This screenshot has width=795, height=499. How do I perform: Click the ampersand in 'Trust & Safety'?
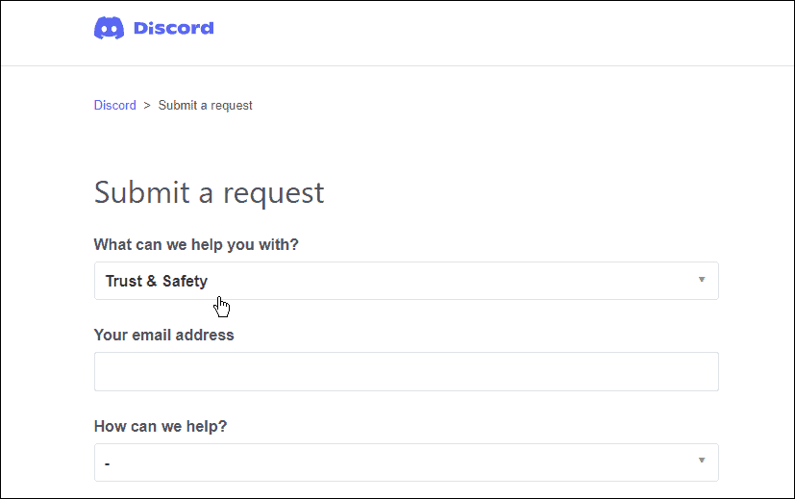coord(151,281)
